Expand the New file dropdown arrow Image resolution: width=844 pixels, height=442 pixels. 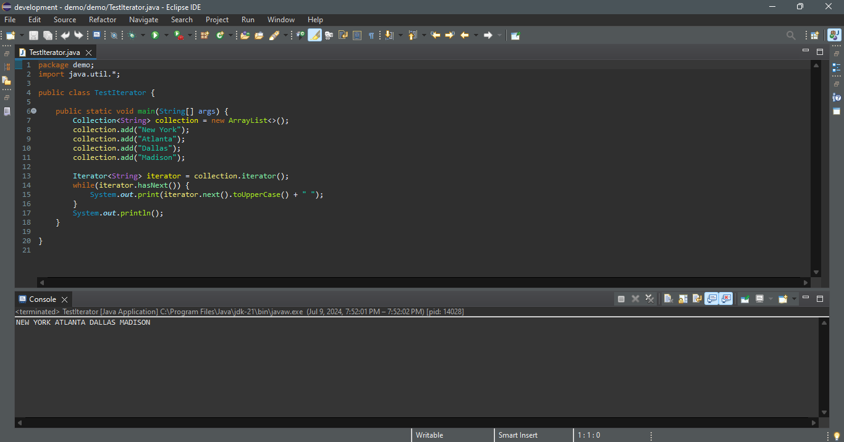(x=22, y=36)
